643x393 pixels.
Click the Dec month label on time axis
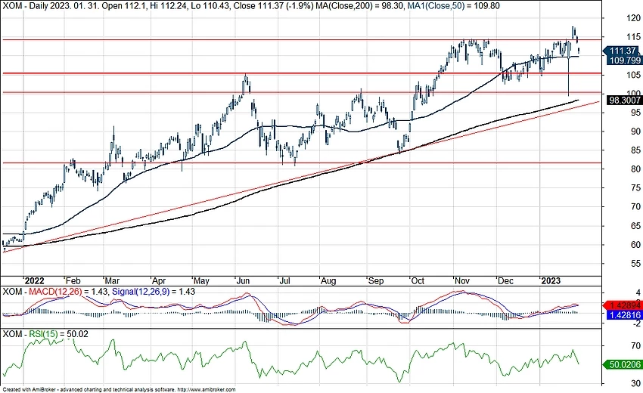point(505,280)
